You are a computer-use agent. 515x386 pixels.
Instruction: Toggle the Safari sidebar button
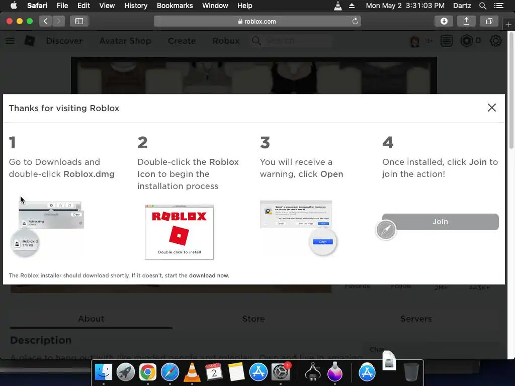click(x=79, y=21)
